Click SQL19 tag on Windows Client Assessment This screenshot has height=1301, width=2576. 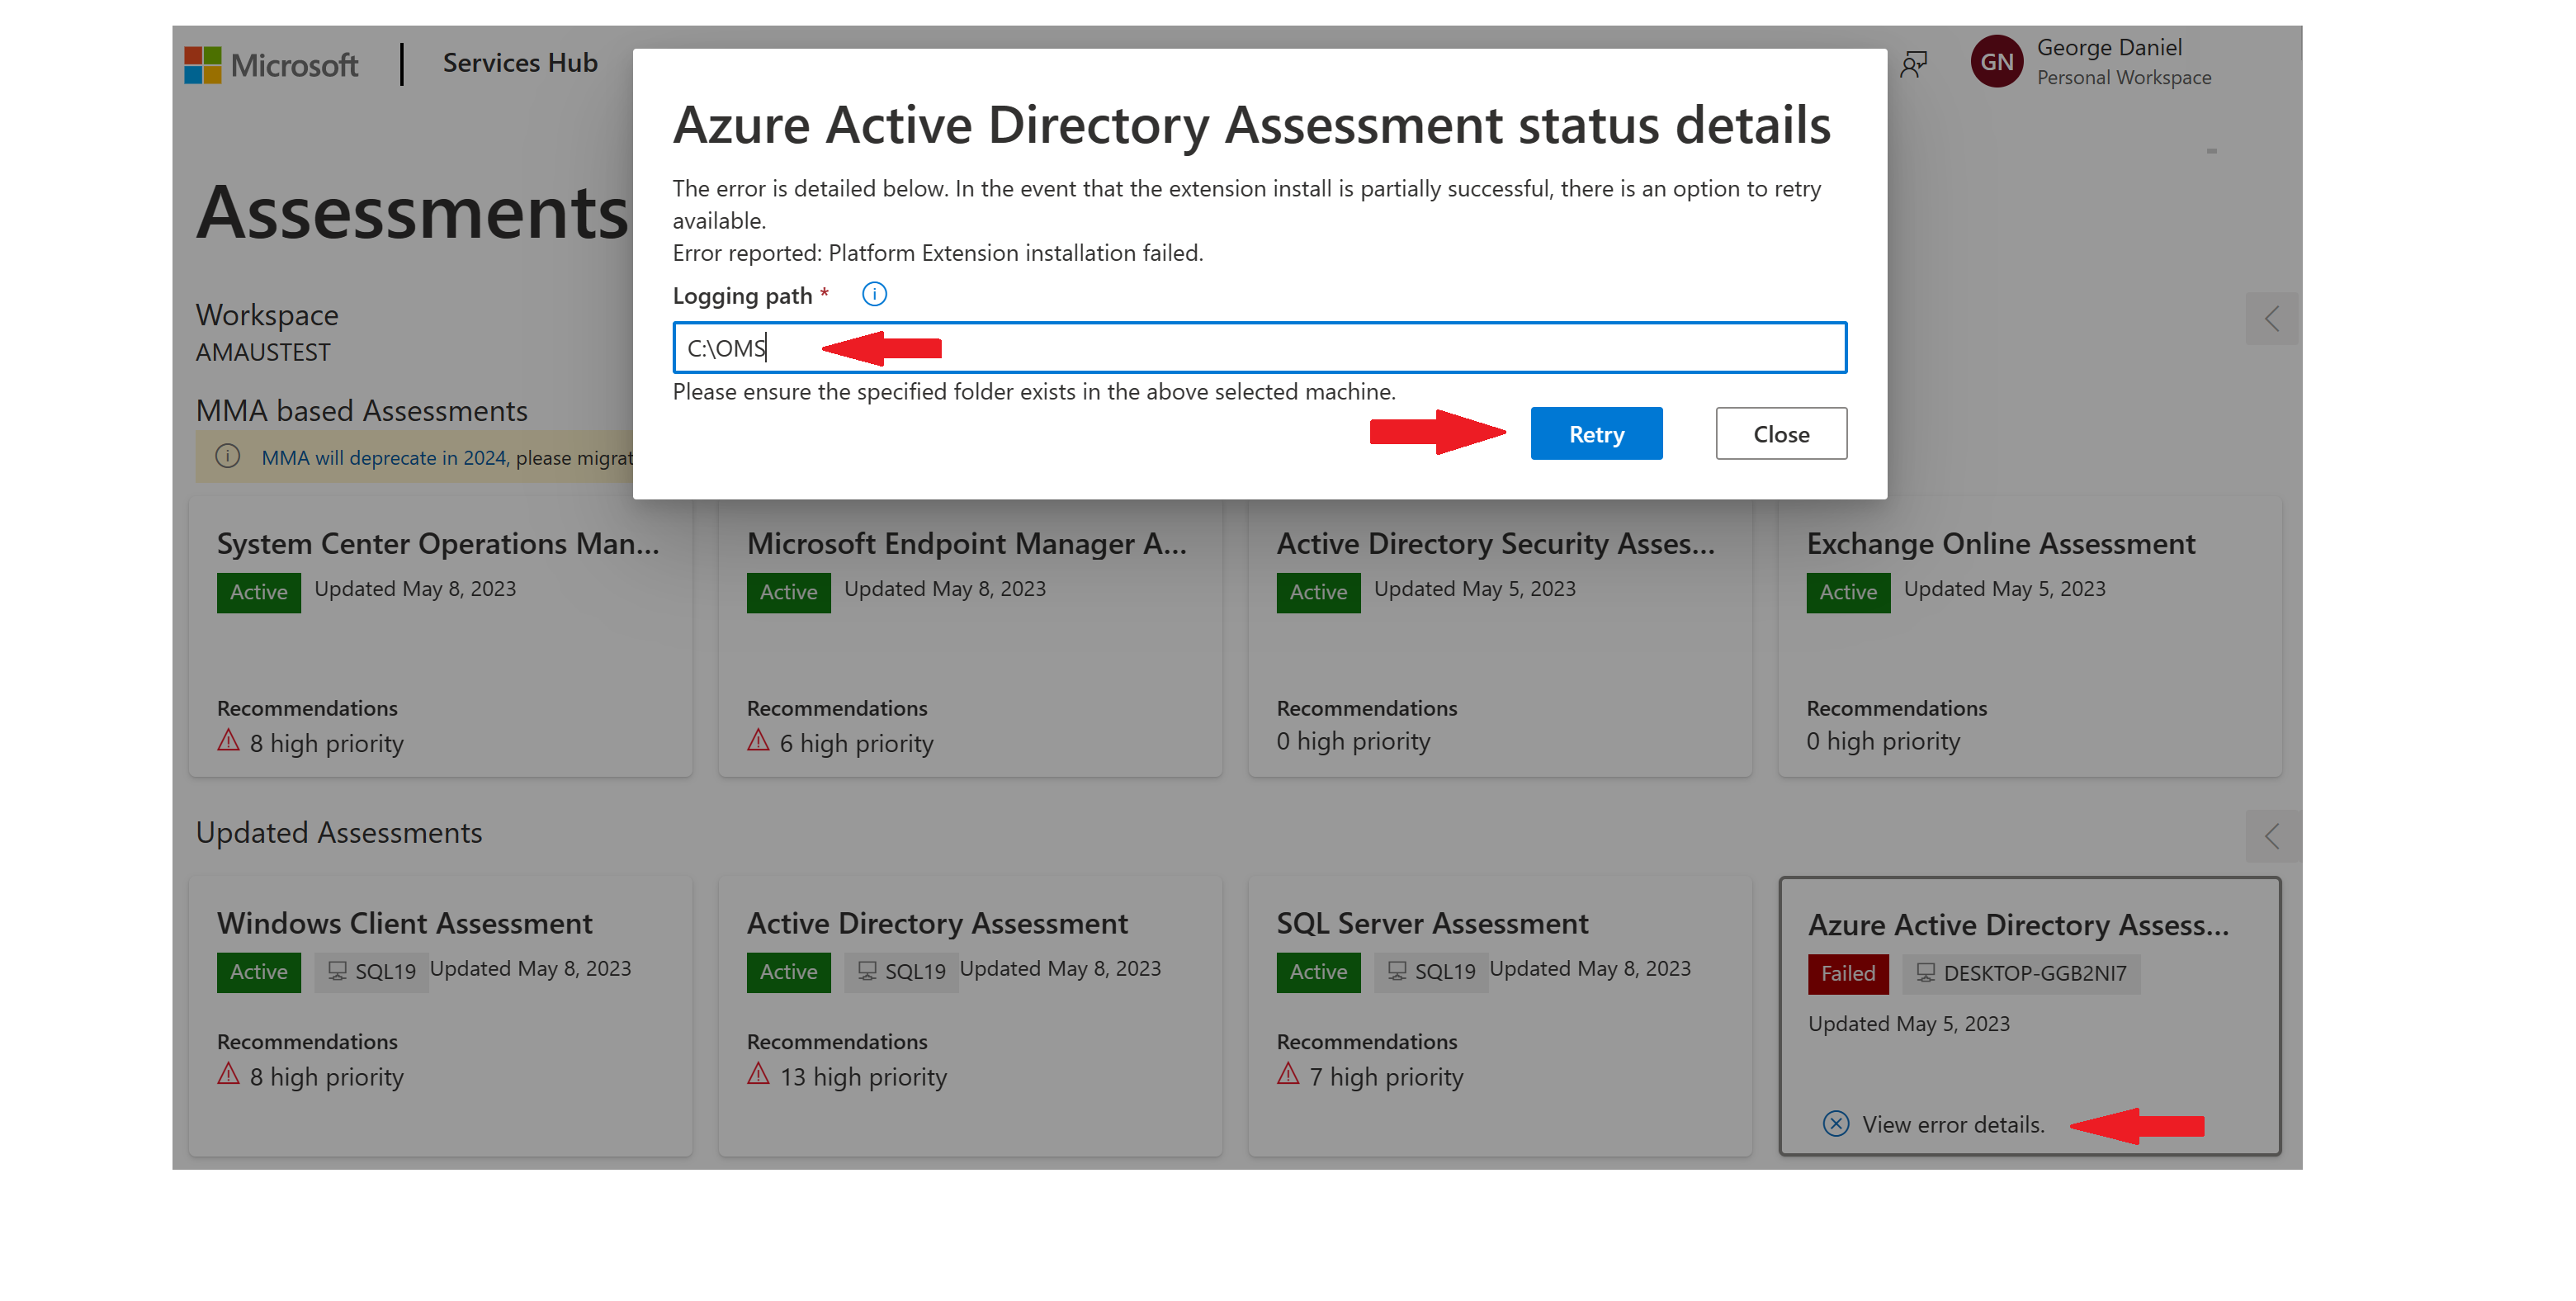coord(372,972)
